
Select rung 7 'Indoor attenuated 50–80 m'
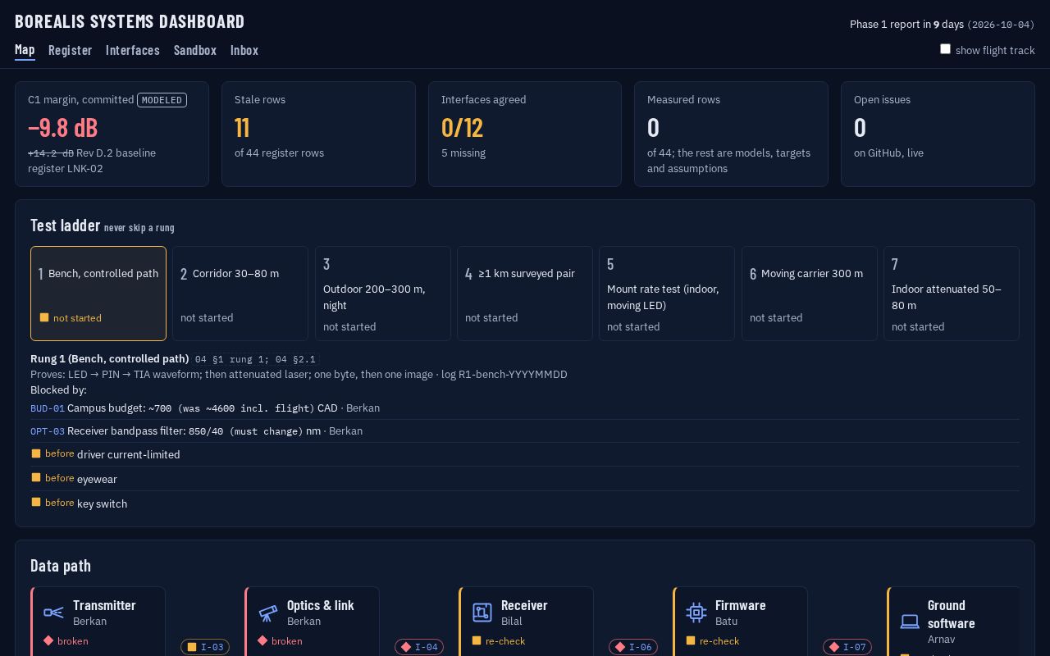click(952, 294)
